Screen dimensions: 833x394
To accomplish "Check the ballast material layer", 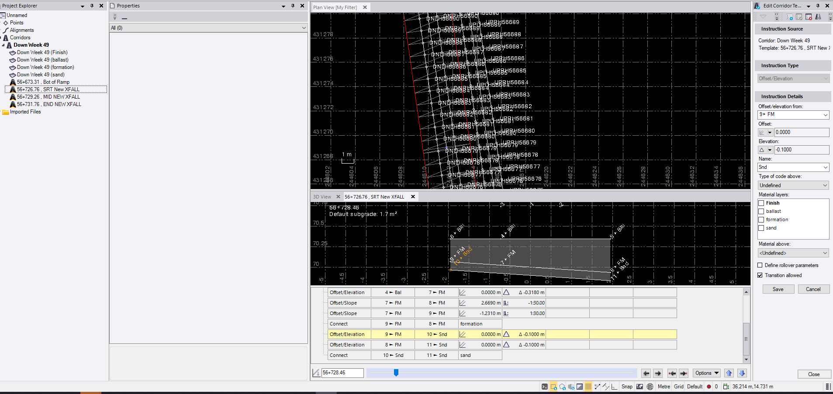I will click(761, 212).
